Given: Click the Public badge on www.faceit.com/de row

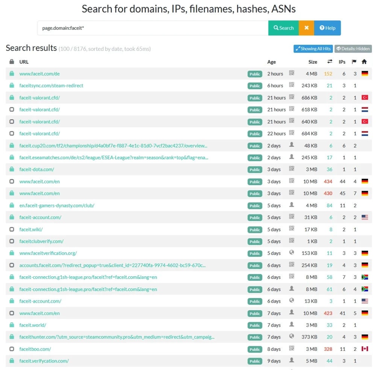Looking at the screenshot, I should [x=255, y=74].
